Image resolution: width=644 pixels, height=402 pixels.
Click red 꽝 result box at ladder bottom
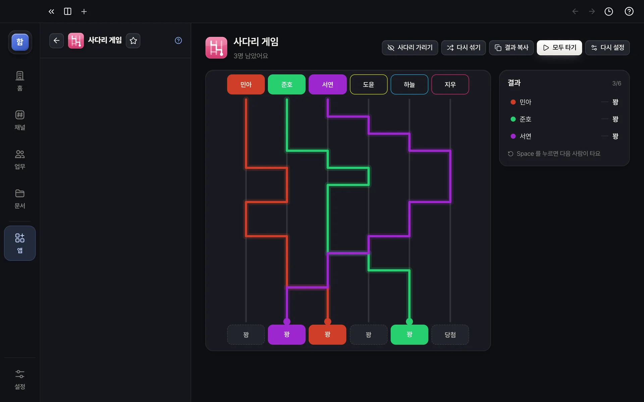(x=328, y=334)
